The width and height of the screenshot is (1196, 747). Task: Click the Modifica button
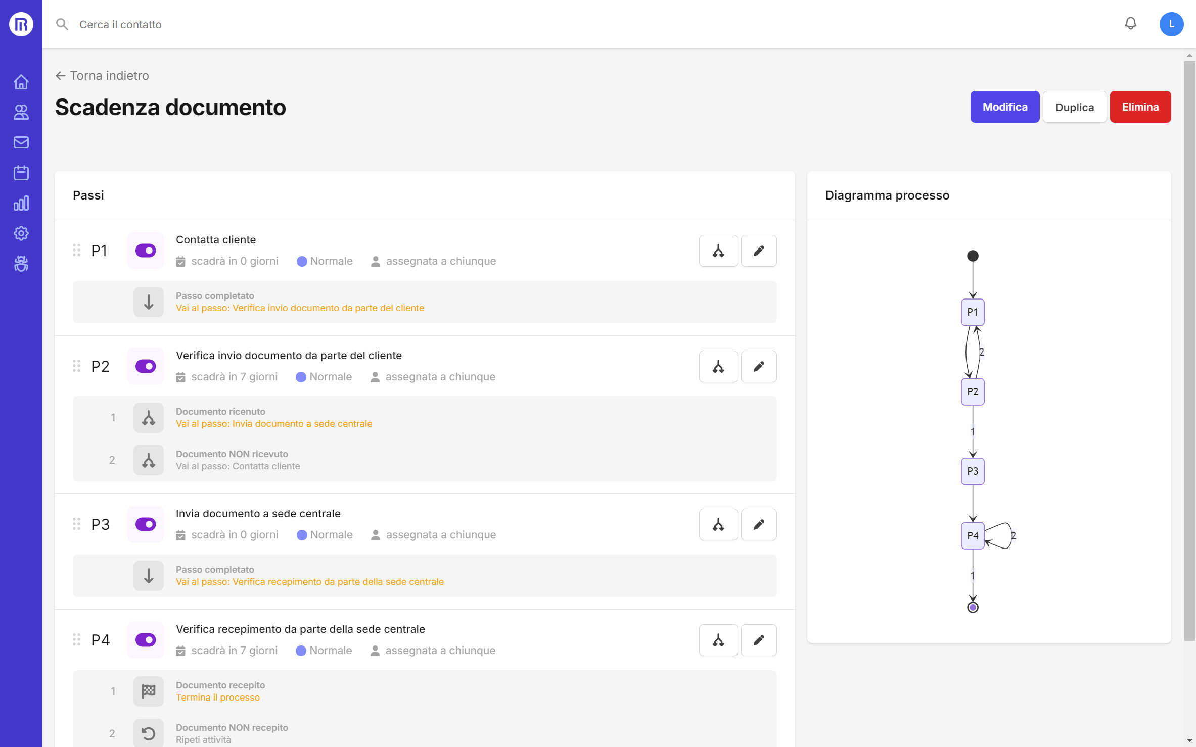tap(1004, 107)
